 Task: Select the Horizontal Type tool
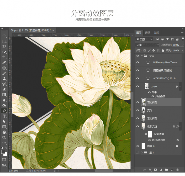click(x=4, y=116)
